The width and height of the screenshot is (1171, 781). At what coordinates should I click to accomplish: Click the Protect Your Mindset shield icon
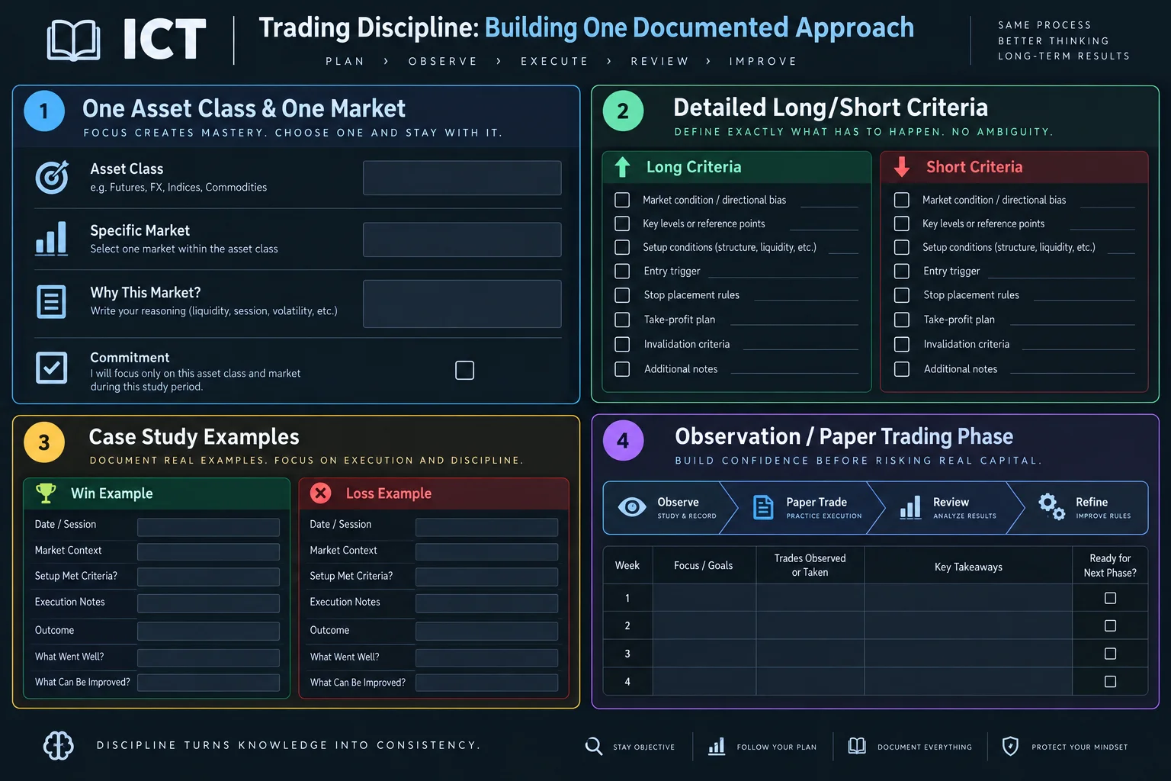point(1010,746)
